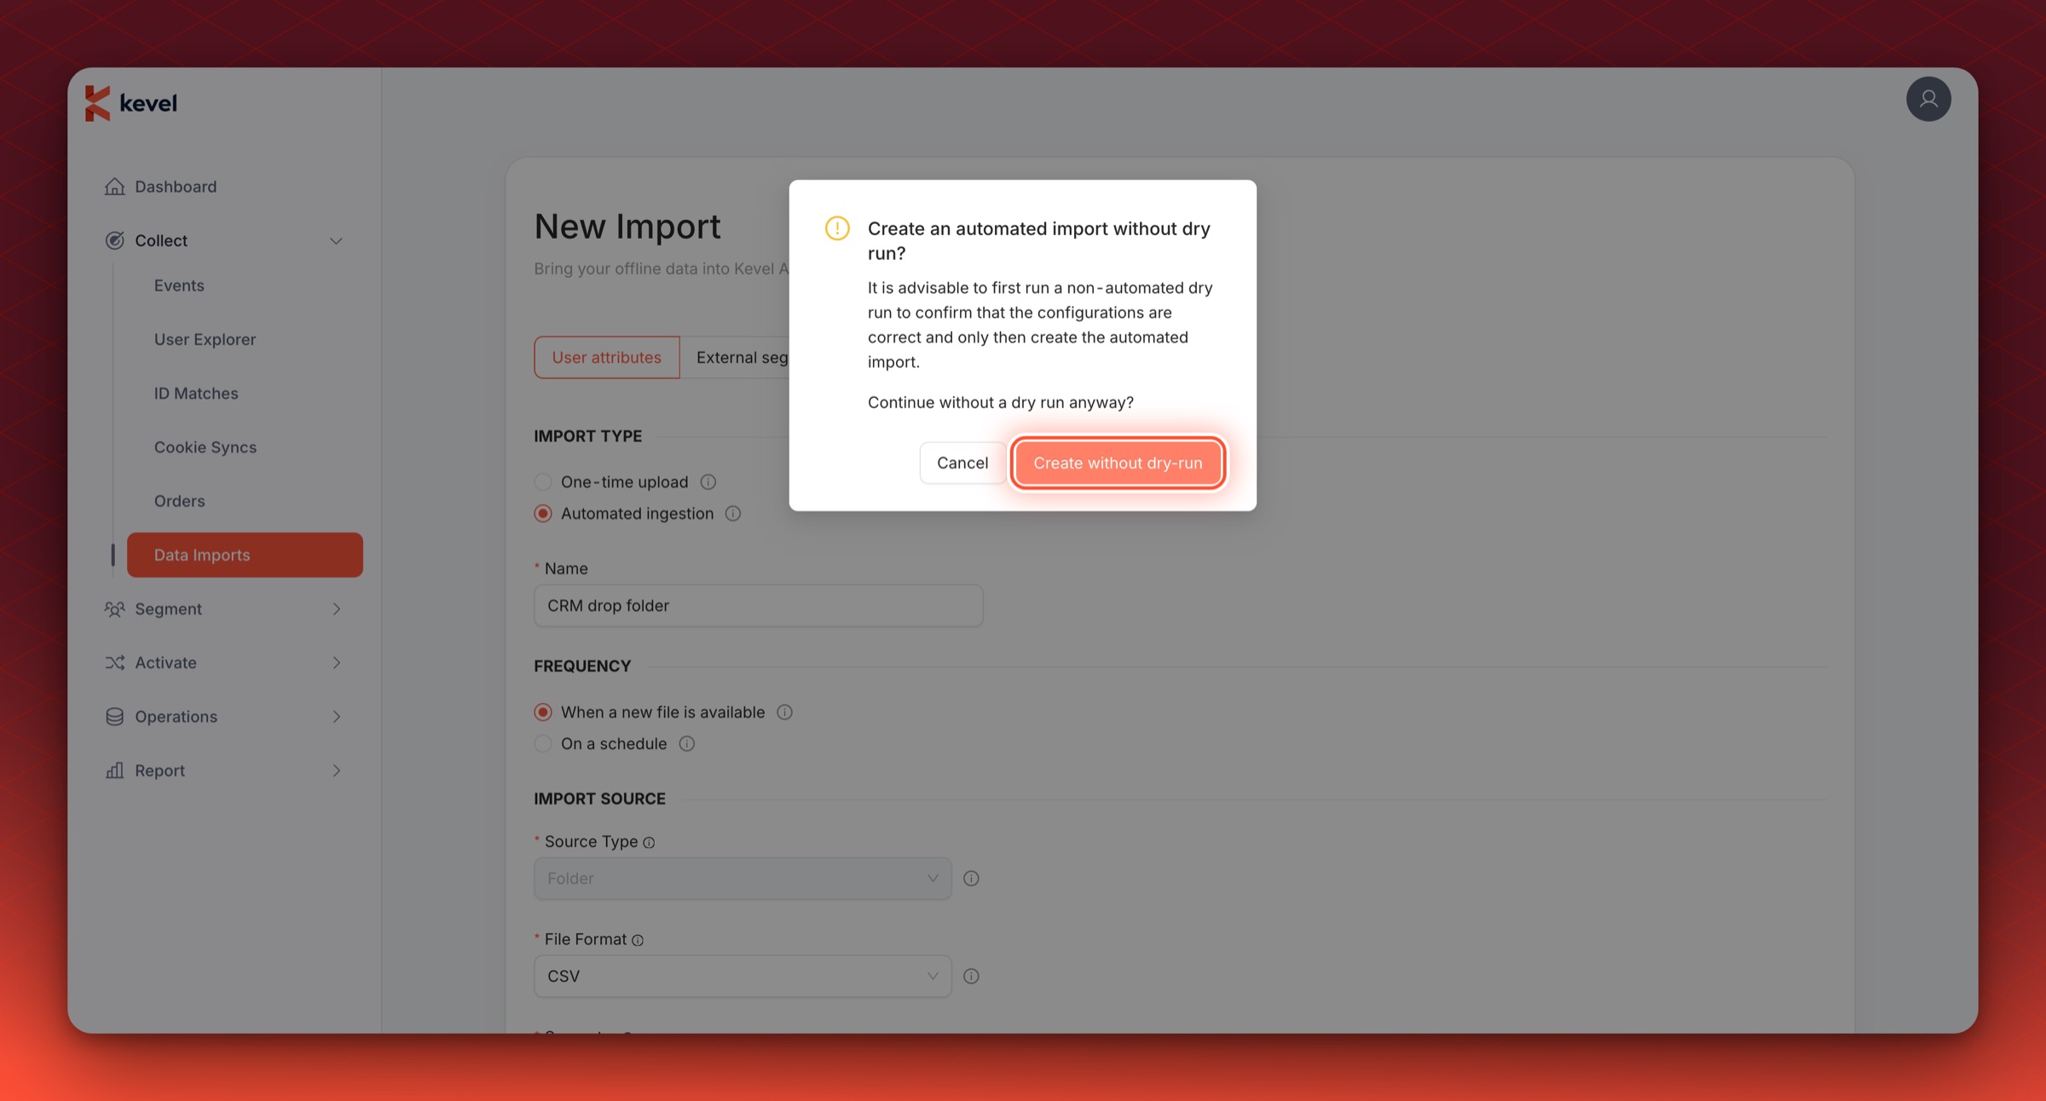Select One-time upload radio button
This screenshot has height=1101, width=2046.
coord(543,482)
